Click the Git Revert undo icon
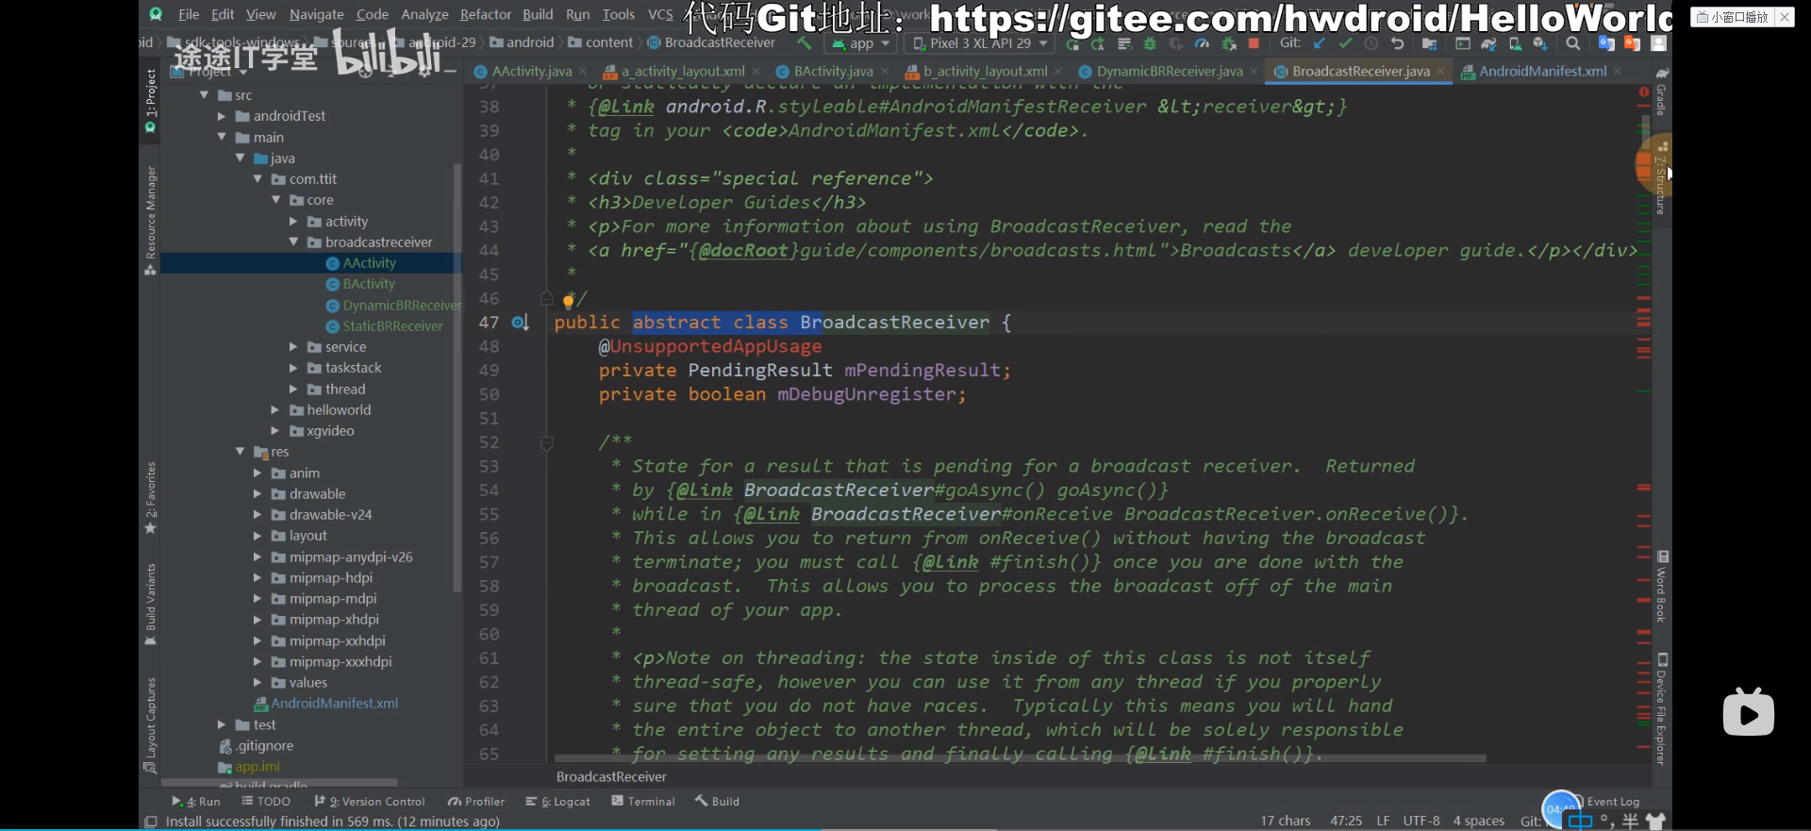The width and height of the screenshot is (1811, 831). point(1397,43)
